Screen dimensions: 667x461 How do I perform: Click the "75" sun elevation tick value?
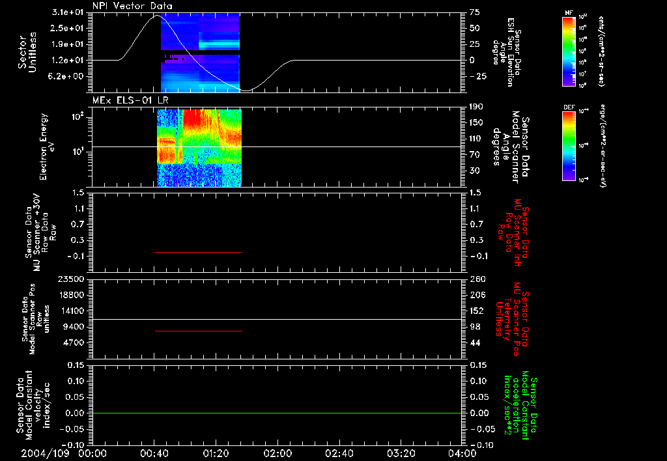click(475, 12)
